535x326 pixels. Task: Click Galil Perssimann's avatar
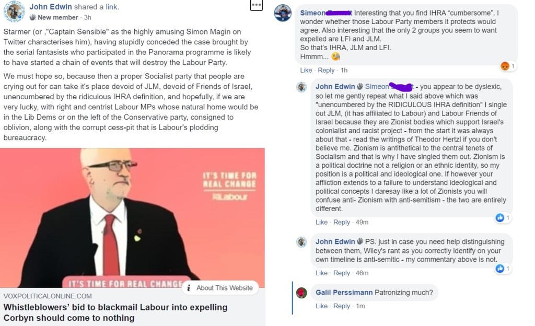click(301, 293)
